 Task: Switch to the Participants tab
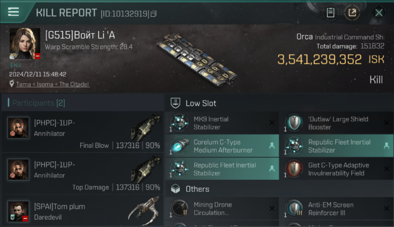click(38, 103)
